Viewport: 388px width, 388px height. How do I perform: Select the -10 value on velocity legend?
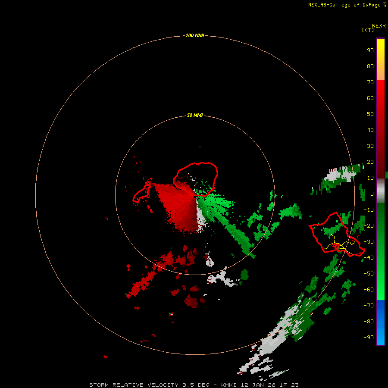click(369, 210)
